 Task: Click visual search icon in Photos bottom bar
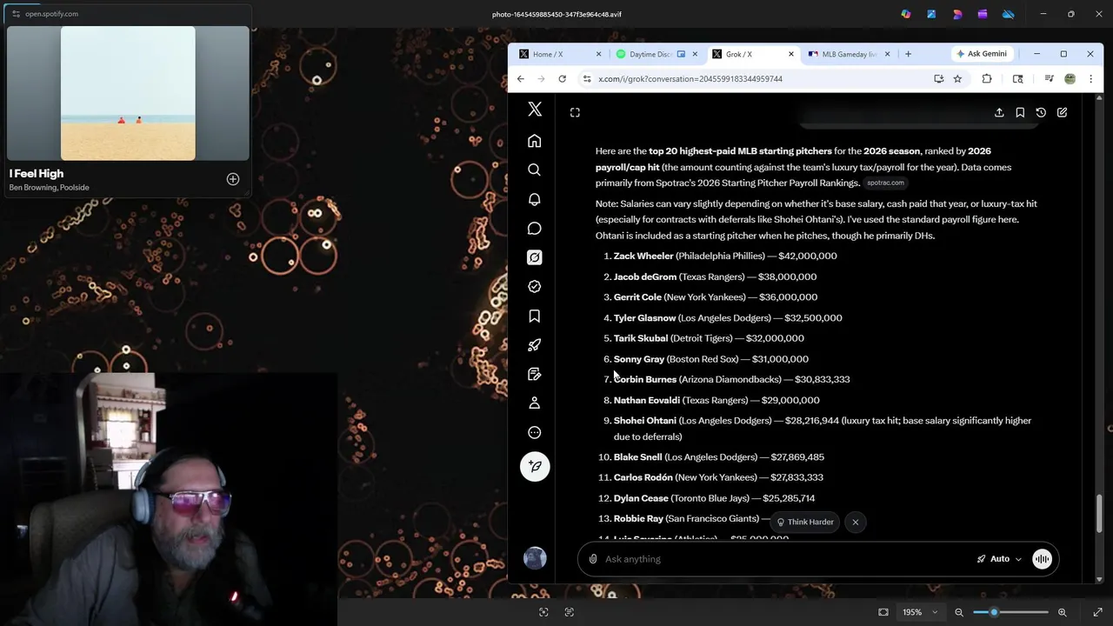coord(543,612)
